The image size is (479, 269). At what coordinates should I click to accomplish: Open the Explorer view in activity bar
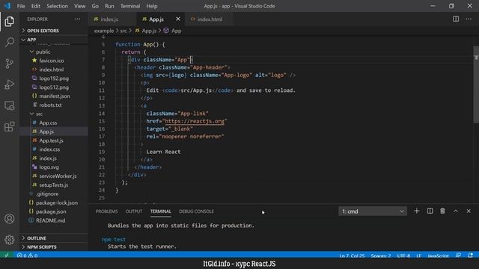(x=9, y=22)
